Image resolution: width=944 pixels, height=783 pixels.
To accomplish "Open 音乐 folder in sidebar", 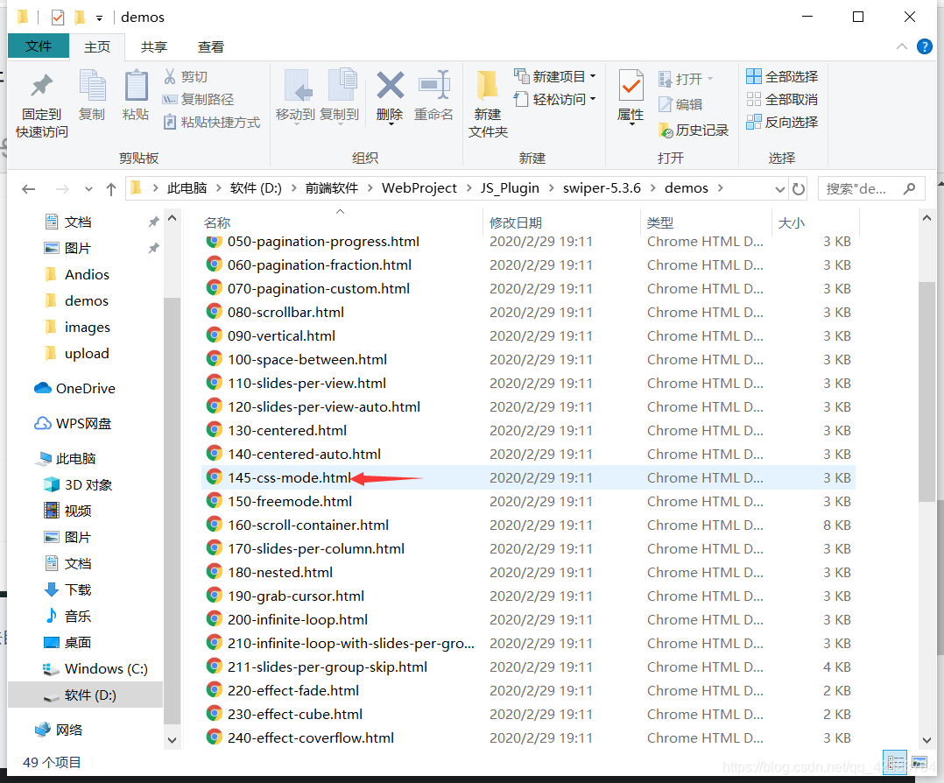I will tap(67, 617).
